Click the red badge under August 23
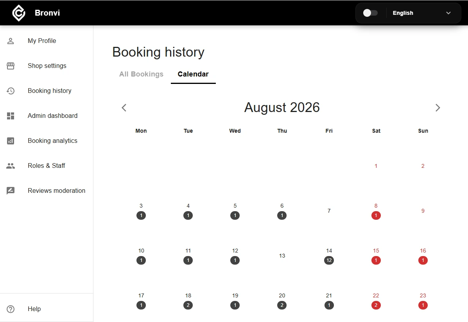 423,305
